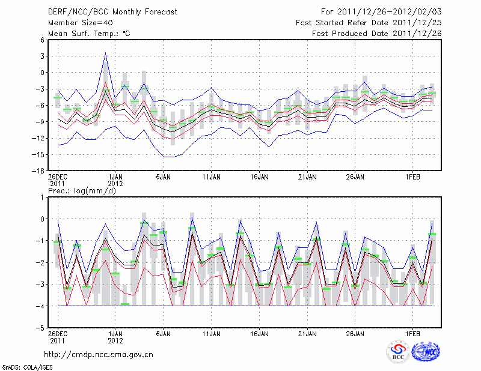The width and height of the screenshot is (481, 371).
Task: Click the NCC globe logo
Action: (x=426, y=351)
